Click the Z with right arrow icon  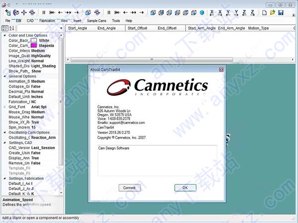coord(252,13)
